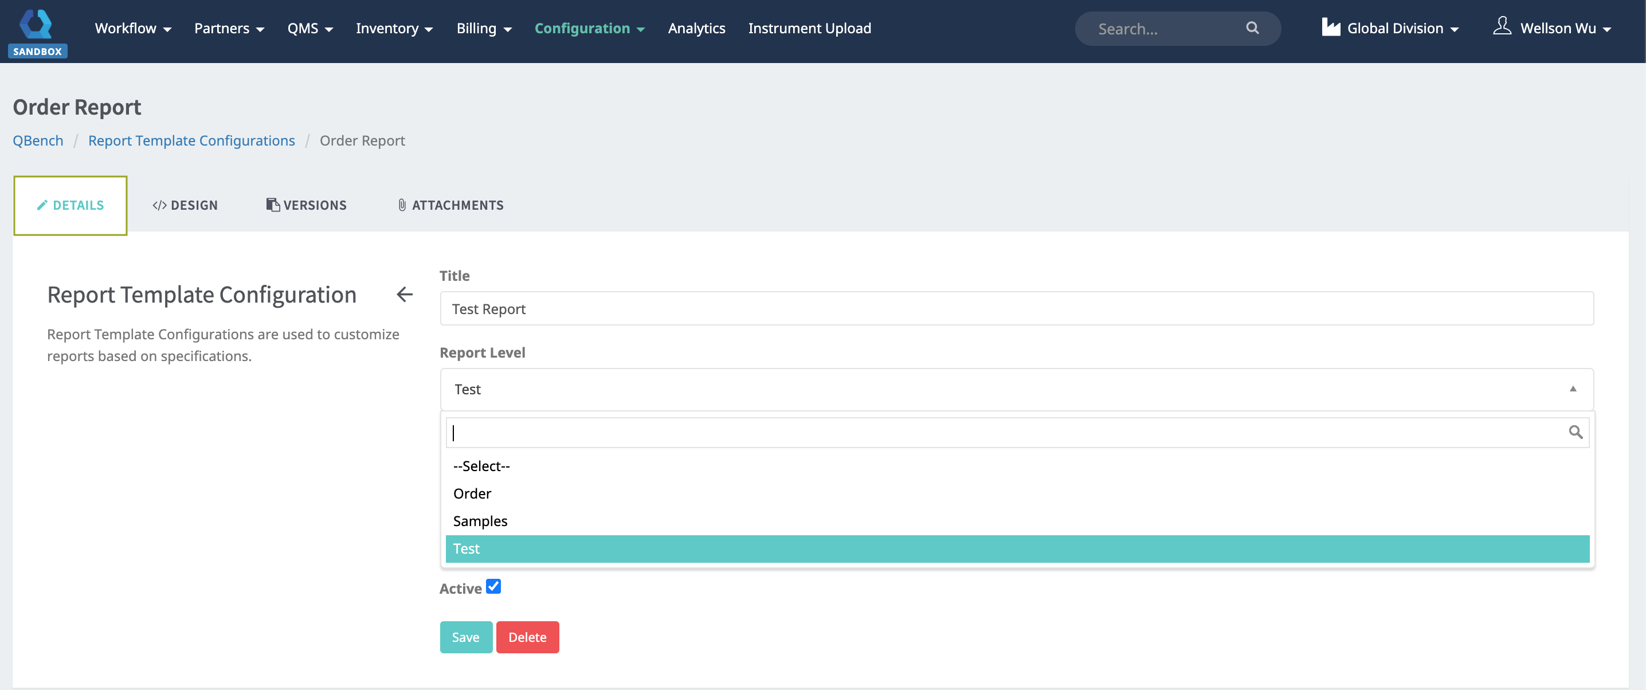The image size is (1646, 690).
Task: Uncheck the Active checkbox
Action: click(493, 586)
